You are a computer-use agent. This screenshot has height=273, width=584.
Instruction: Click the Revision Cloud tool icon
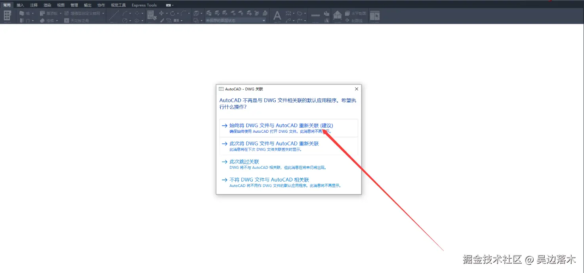tap(300, 13)
